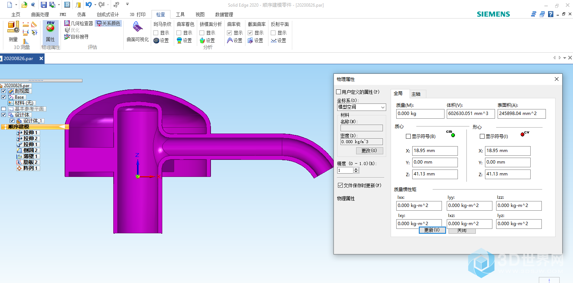Open the 几何检查器 geometry inspector
The width and height of the screenshot is (573, 283).
(78, 23)
